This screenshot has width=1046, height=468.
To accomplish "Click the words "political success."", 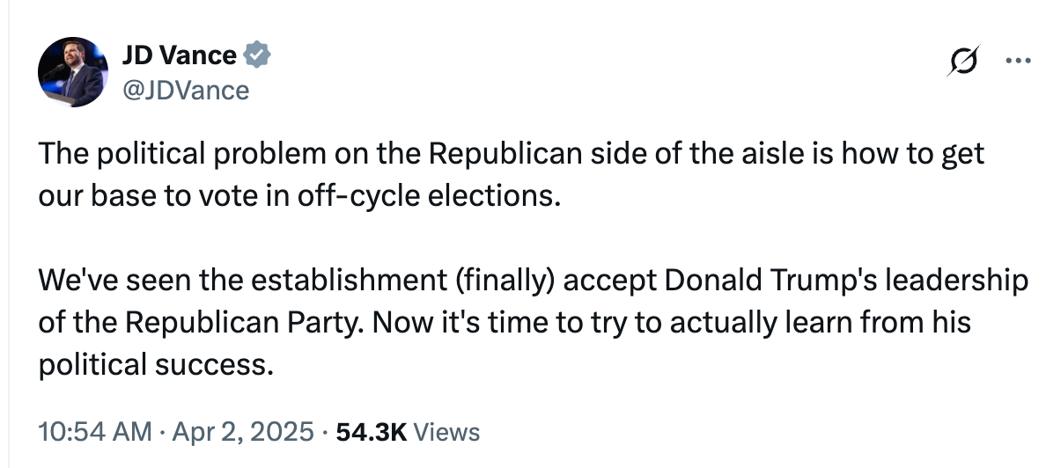I will pyautogui.click(x=155, y=364).
